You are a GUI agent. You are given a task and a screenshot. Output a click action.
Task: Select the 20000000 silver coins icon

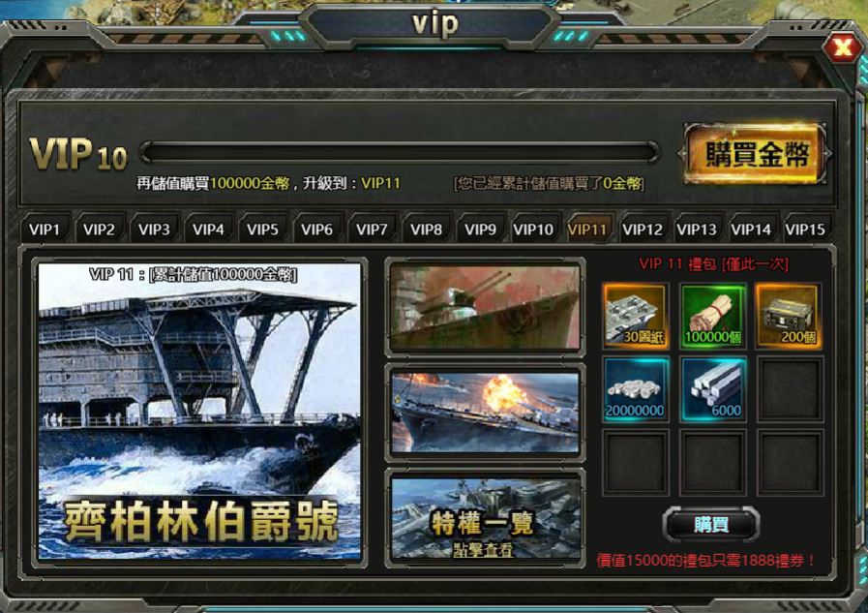pos(636,389)
